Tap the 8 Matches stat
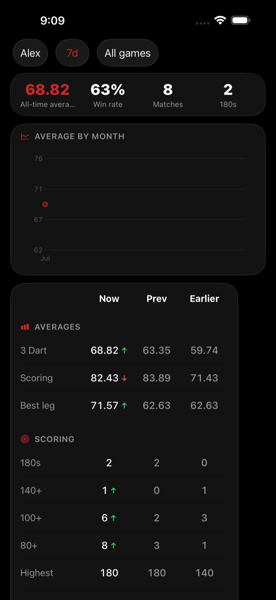Screen dimensions: 276x600 [168, 95]
